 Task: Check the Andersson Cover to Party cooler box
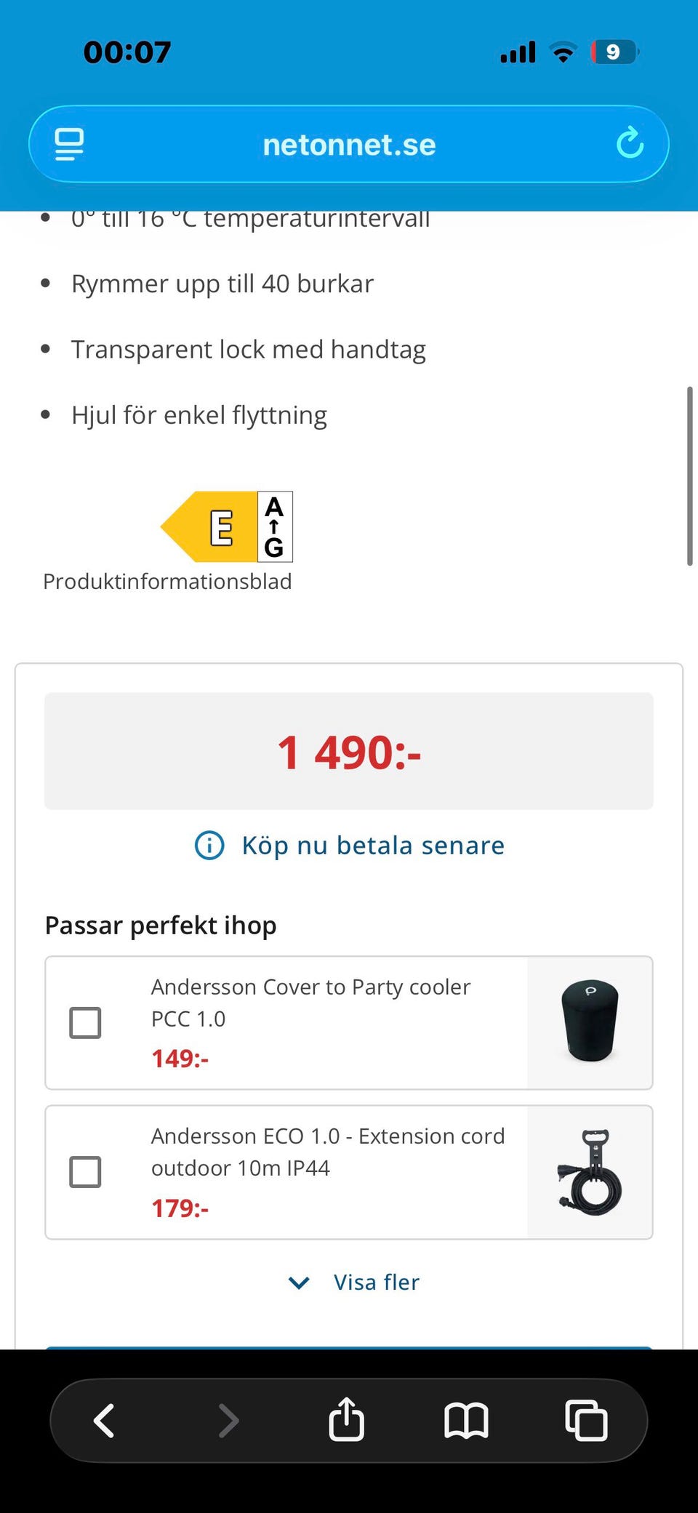point(85,1023)
